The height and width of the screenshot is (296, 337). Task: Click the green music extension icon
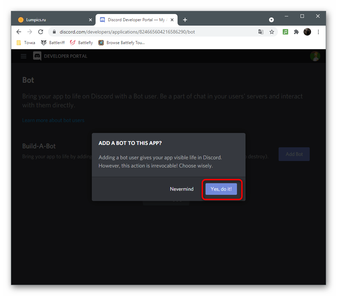tap(285, 32)
